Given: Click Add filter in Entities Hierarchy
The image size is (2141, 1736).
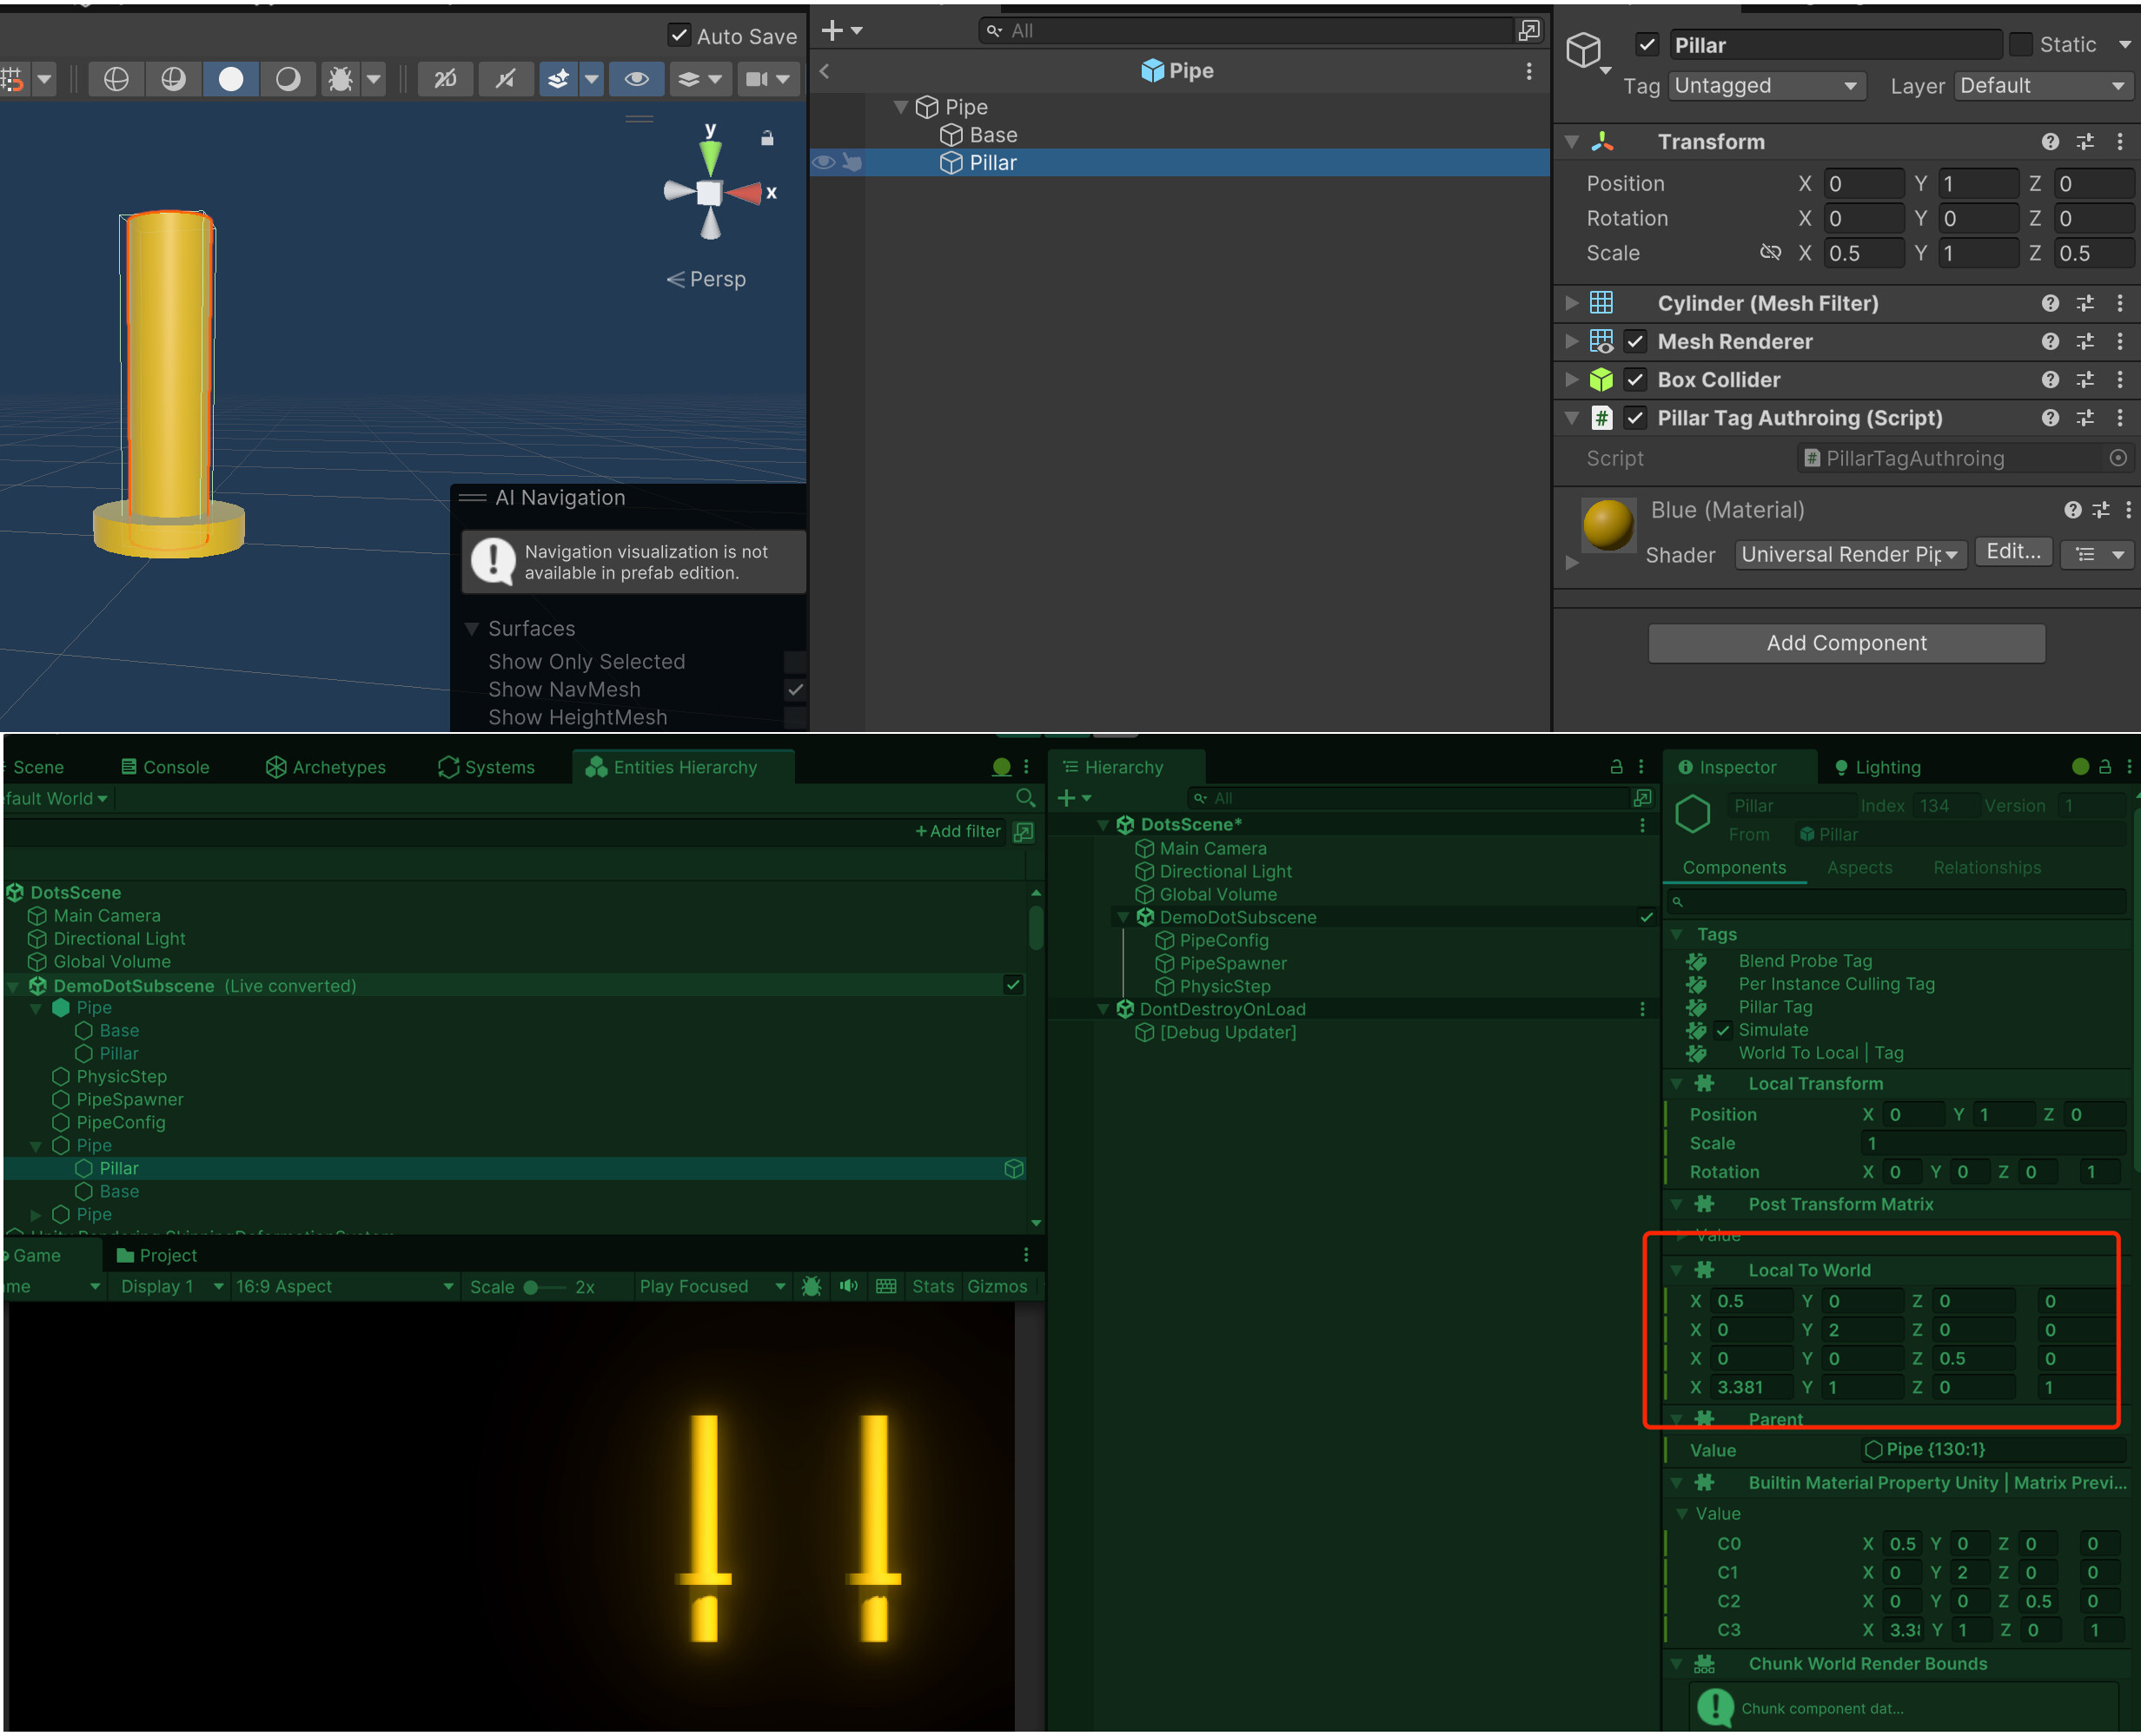Looking at the screenshot, I should pos(958,831).
